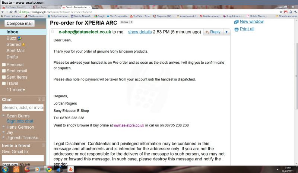
Task: Open Buzz in the sidebar
Action: pos(11,38)
